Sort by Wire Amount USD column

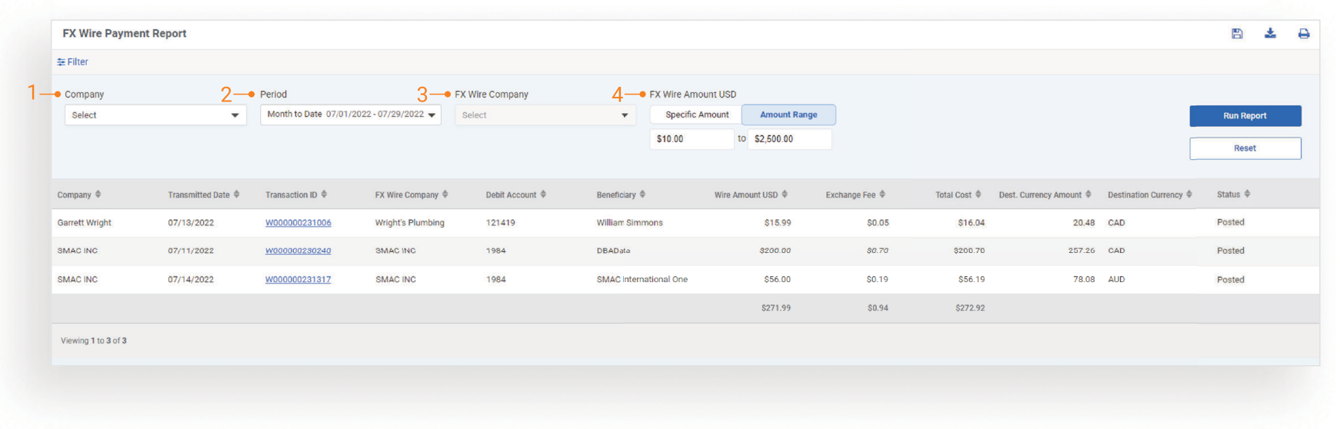click(x=785, y=195)
